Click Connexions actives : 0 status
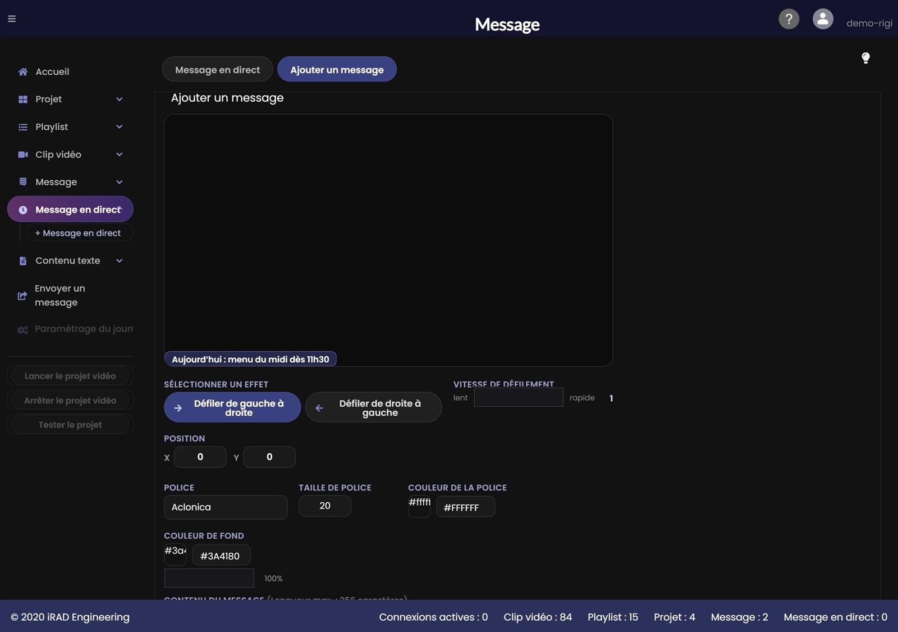The height and width of the screenshot is (632, 898). (x=433, y=617)
